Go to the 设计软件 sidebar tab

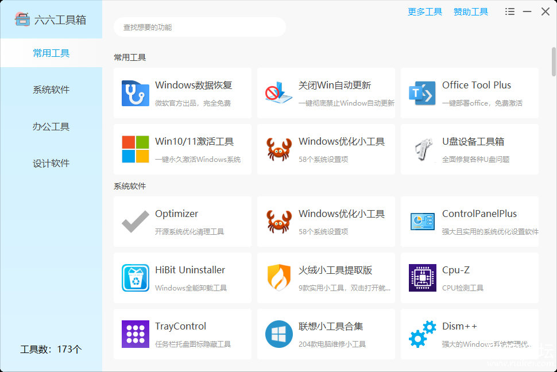coord(51,163)
